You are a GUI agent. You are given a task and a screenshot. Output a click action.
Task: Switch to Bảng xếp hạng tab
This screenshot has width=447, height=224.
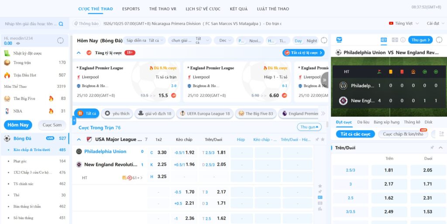(386, 122)
